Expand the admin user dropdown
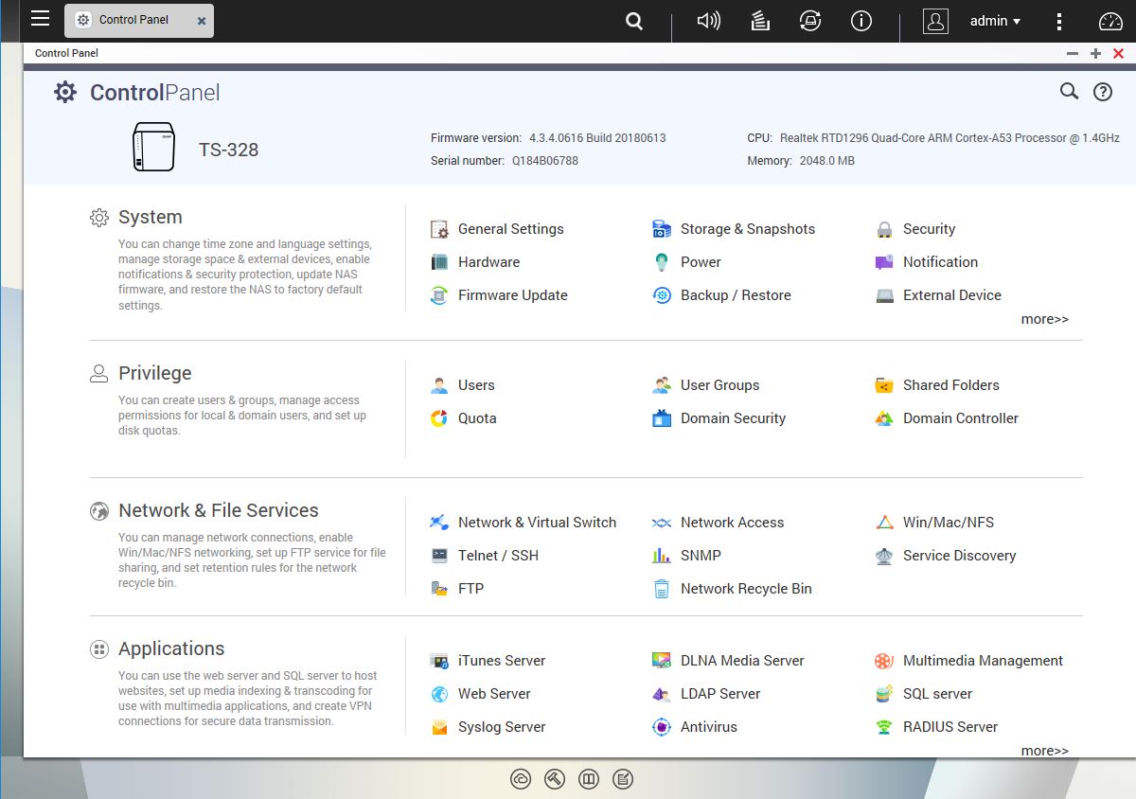 pyautogui.click(x=995, y=21)
